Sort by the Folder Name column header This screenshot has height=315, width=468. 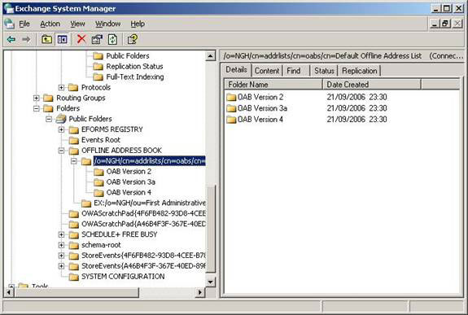(x=273, y=85)
